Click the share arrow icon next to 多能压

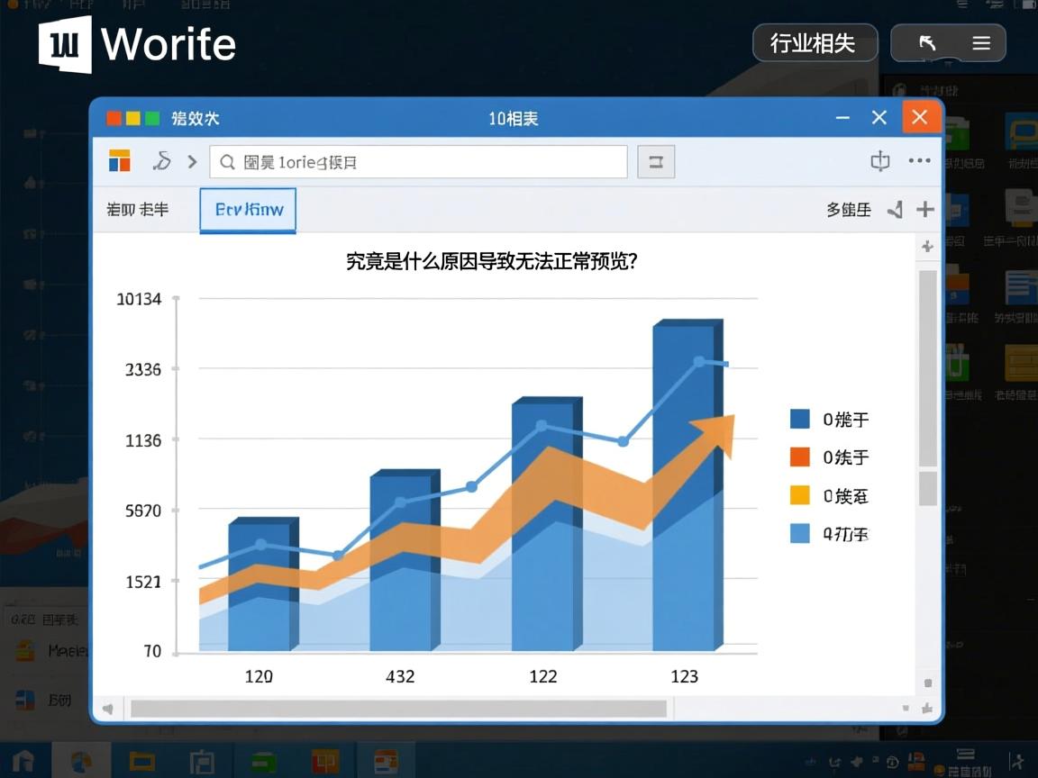point(895,209)
